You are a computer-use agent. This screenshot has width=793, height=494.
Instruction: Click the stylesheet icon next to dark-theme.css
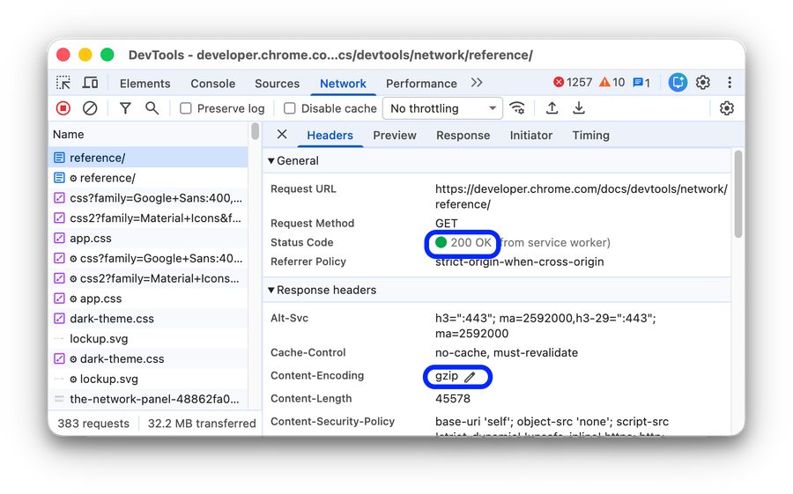[x=59, y=319]
